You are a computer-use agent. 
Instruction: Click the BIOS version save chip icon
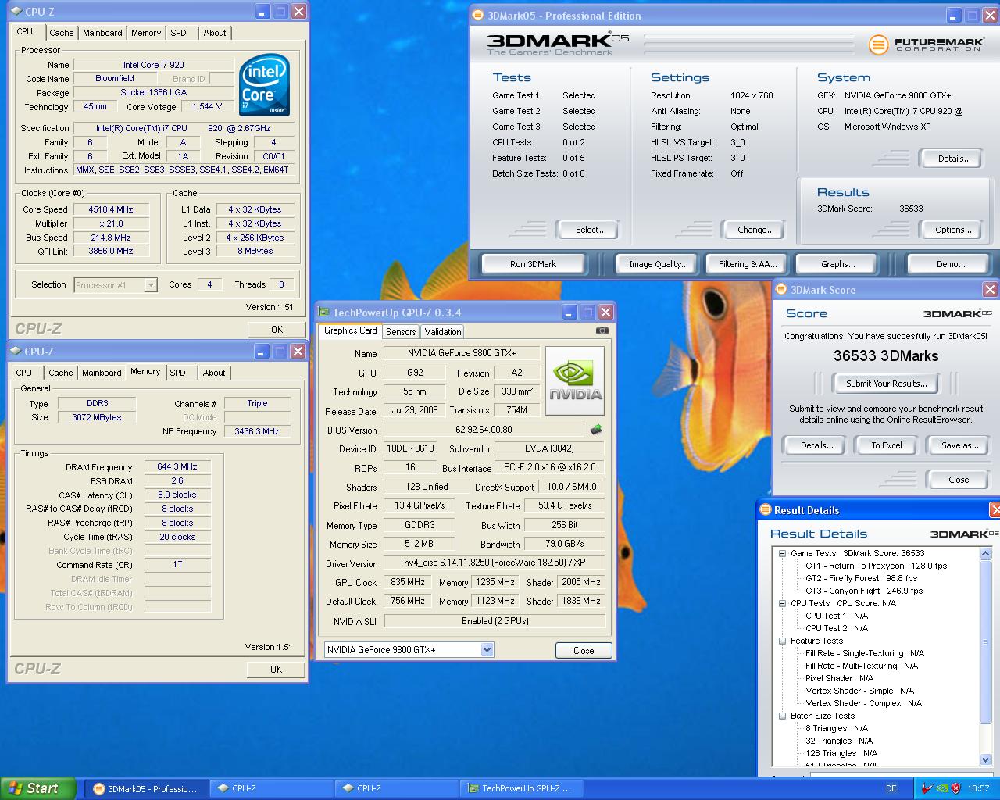tap(596, 430)
